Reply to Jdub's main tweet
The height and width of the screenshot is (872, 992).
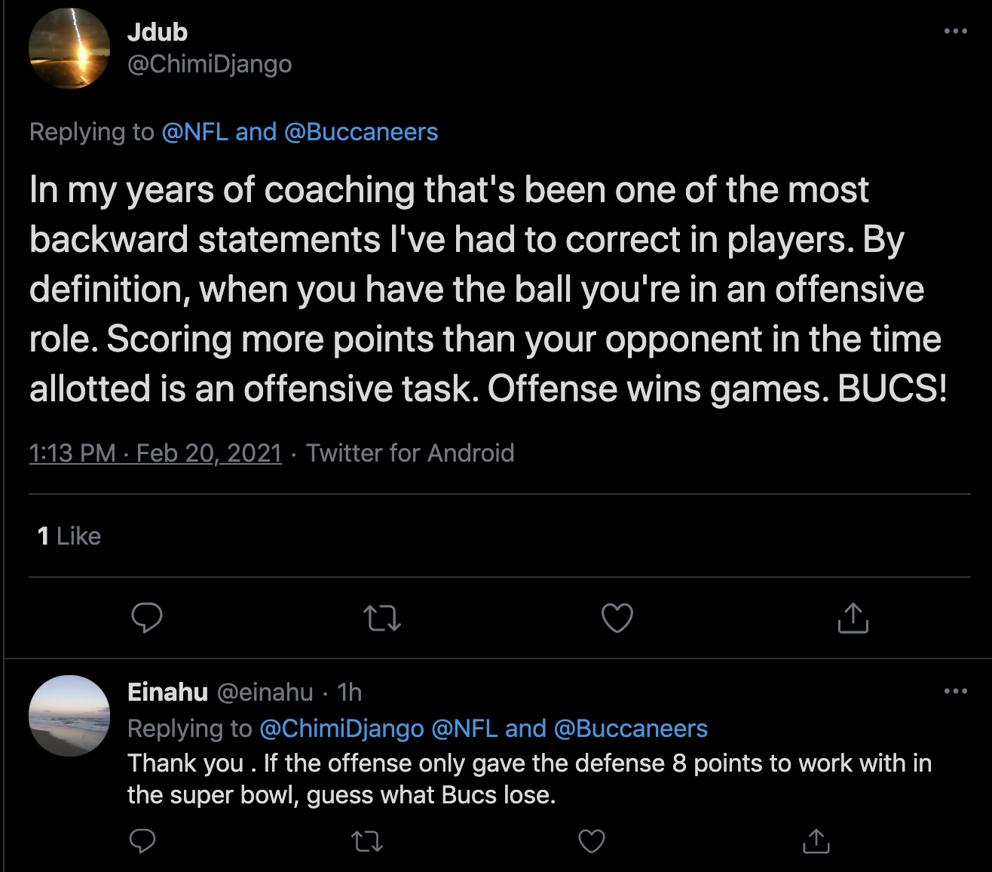pos(147,618)
